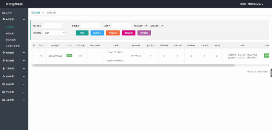Viewport: 272px width, 130px height.
Task: Click the 系统设置 gear icon
Action: tap(3, 77)
